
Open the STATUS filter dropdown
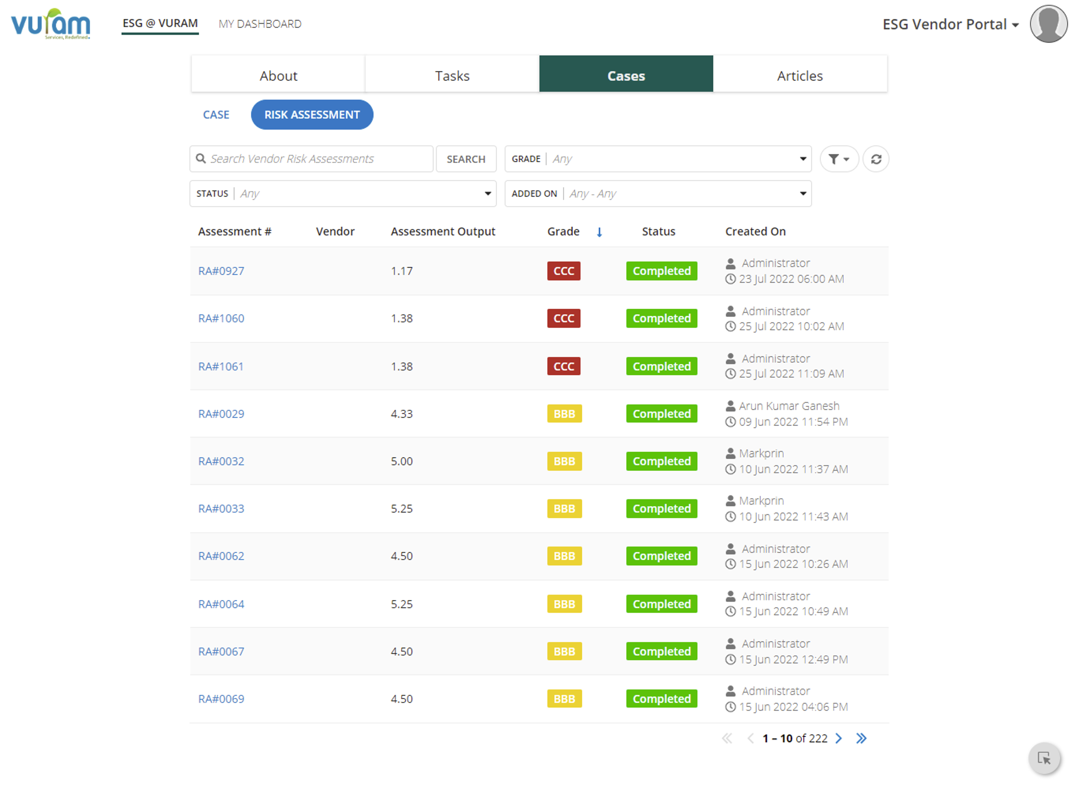click(x=343, y=194)
